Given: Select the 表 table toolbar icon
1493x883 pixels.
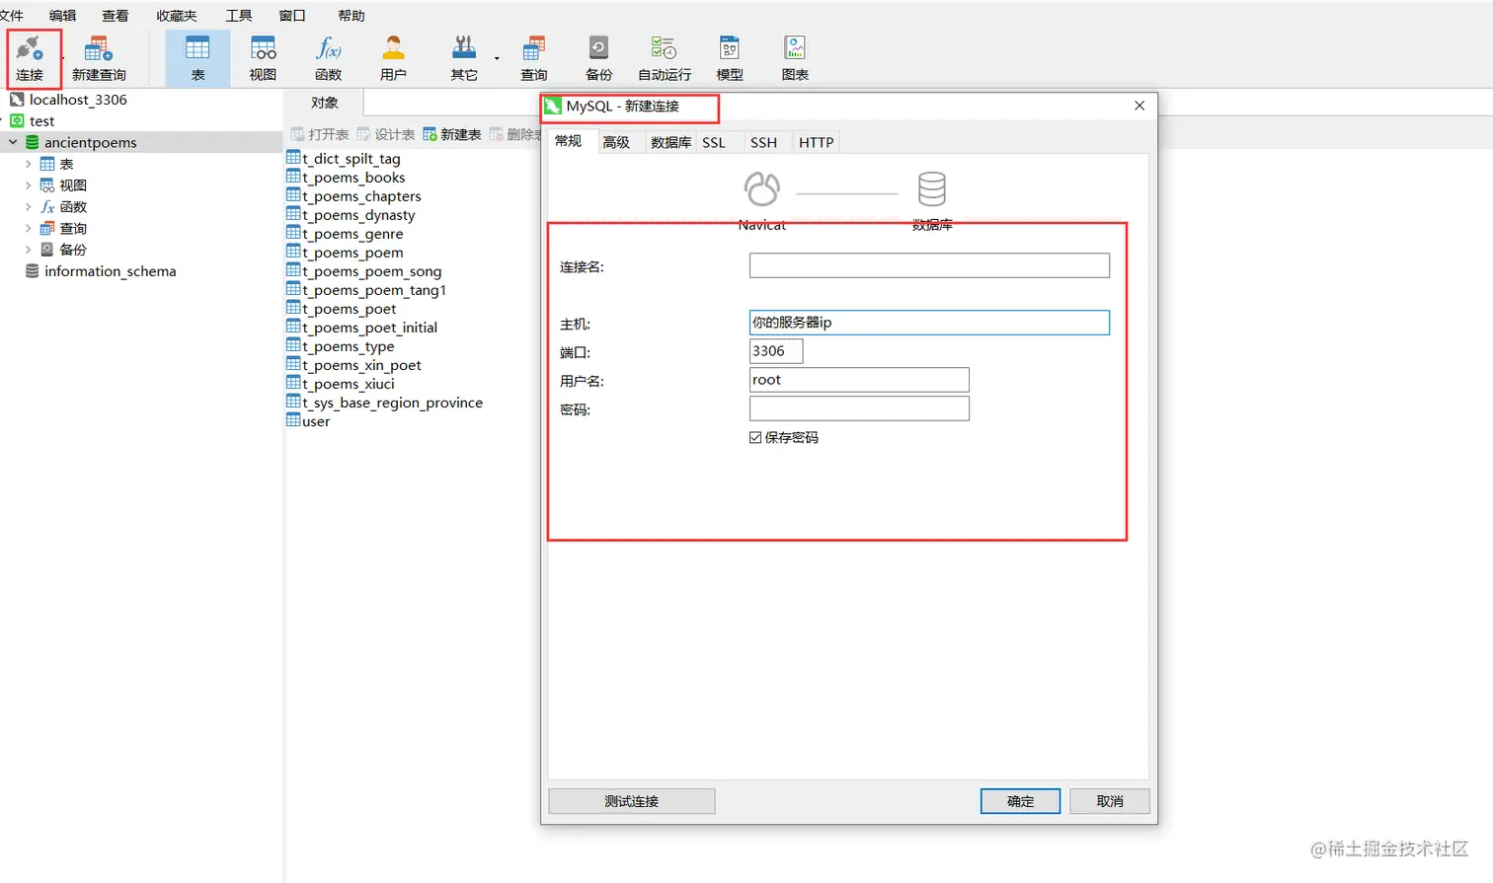Looking at the screenshot, I should 197,58.
